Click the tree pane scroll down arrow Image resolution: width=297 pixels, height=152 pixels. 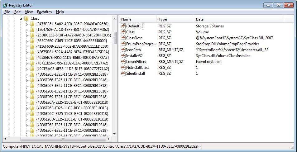tap(114, 134)
